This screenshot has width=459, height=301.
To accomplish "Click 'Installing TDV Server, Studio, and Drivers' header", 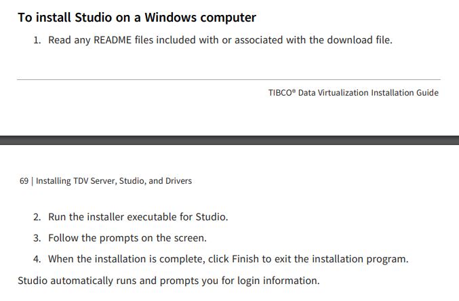I will tap(113, 181).
